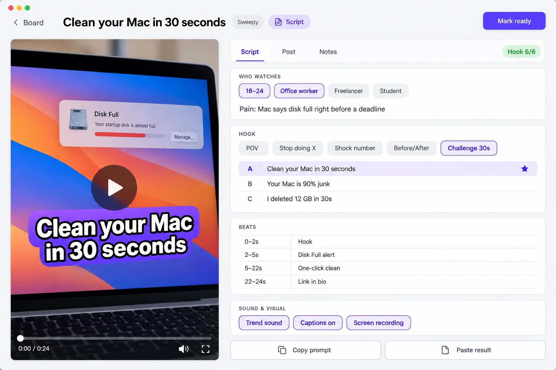This screenshot has width=556, height=370.
Task: Switch to the Script tab
Action: (250, 52)
